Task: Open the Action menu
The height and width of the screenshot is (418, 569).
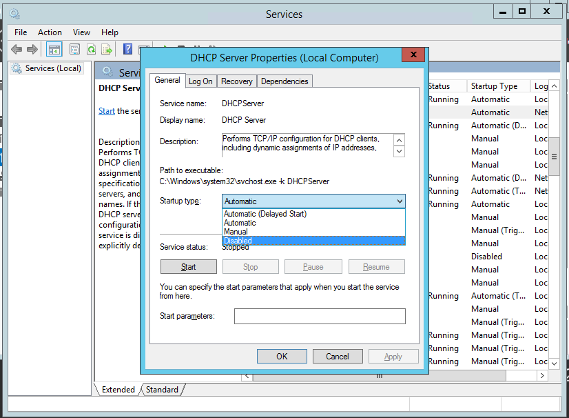Action: (50, 32)
